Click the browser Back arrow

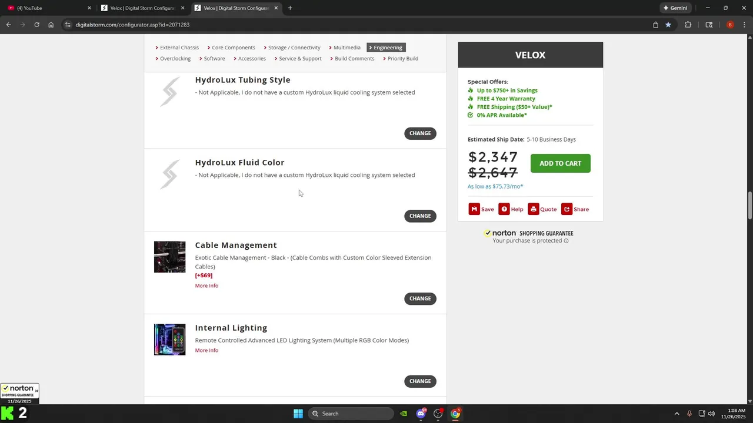[8, 25]
